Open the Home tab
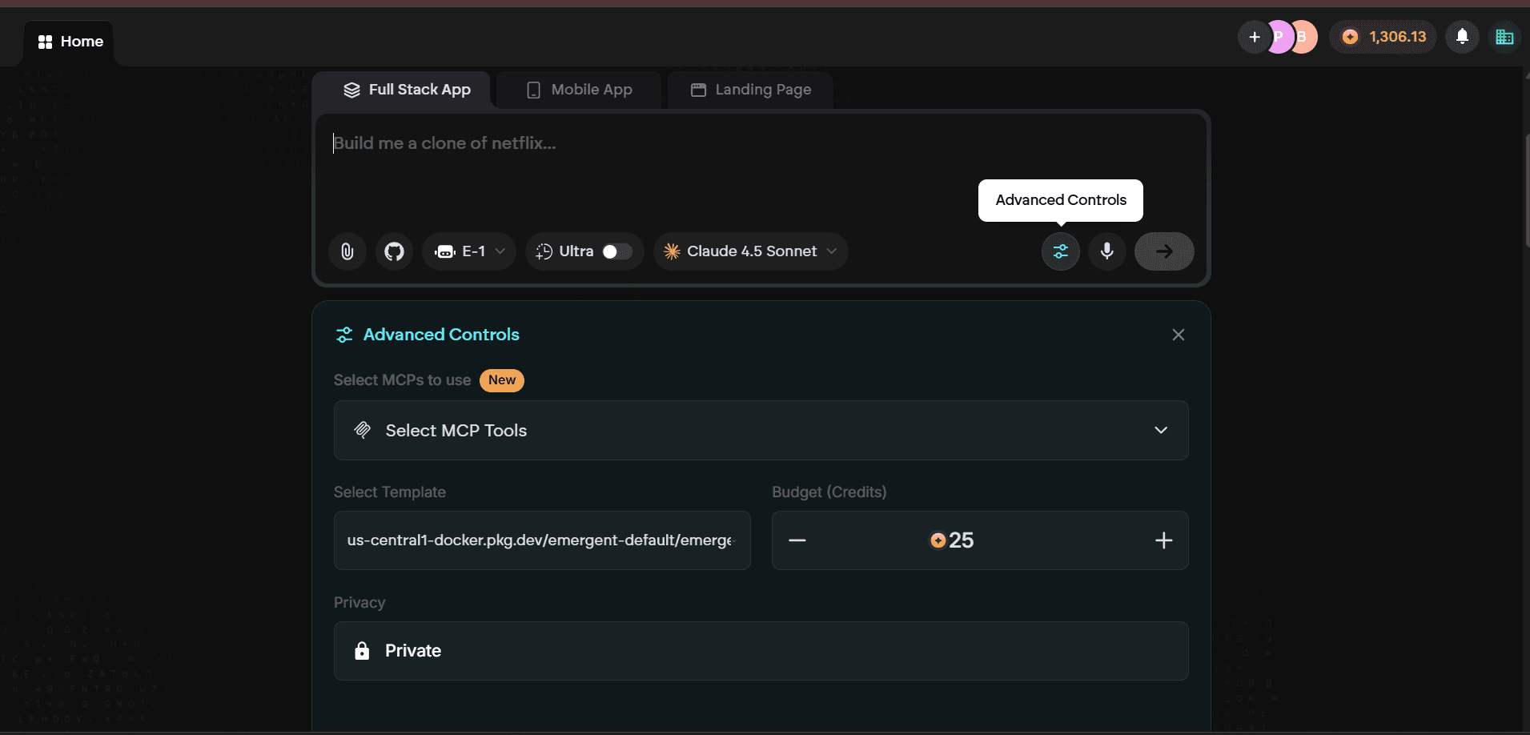The image size is (1530, 735). point(70,42)
